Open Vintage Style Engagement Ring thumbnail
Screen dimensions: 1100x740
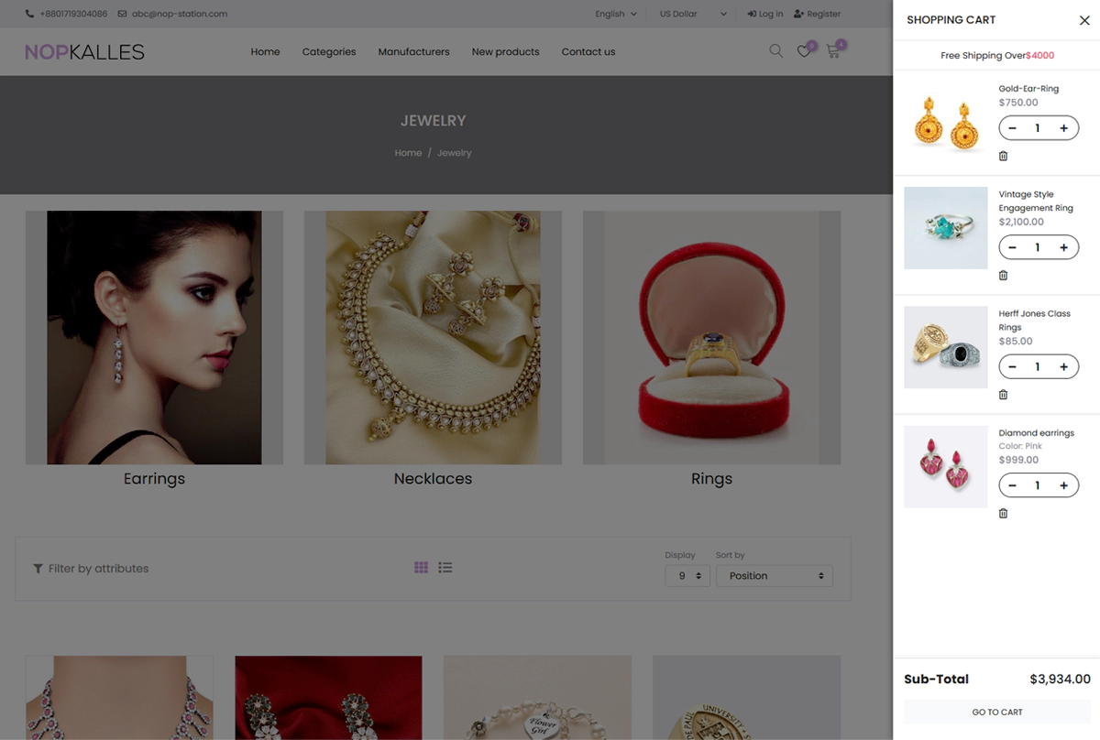[946, 228]
